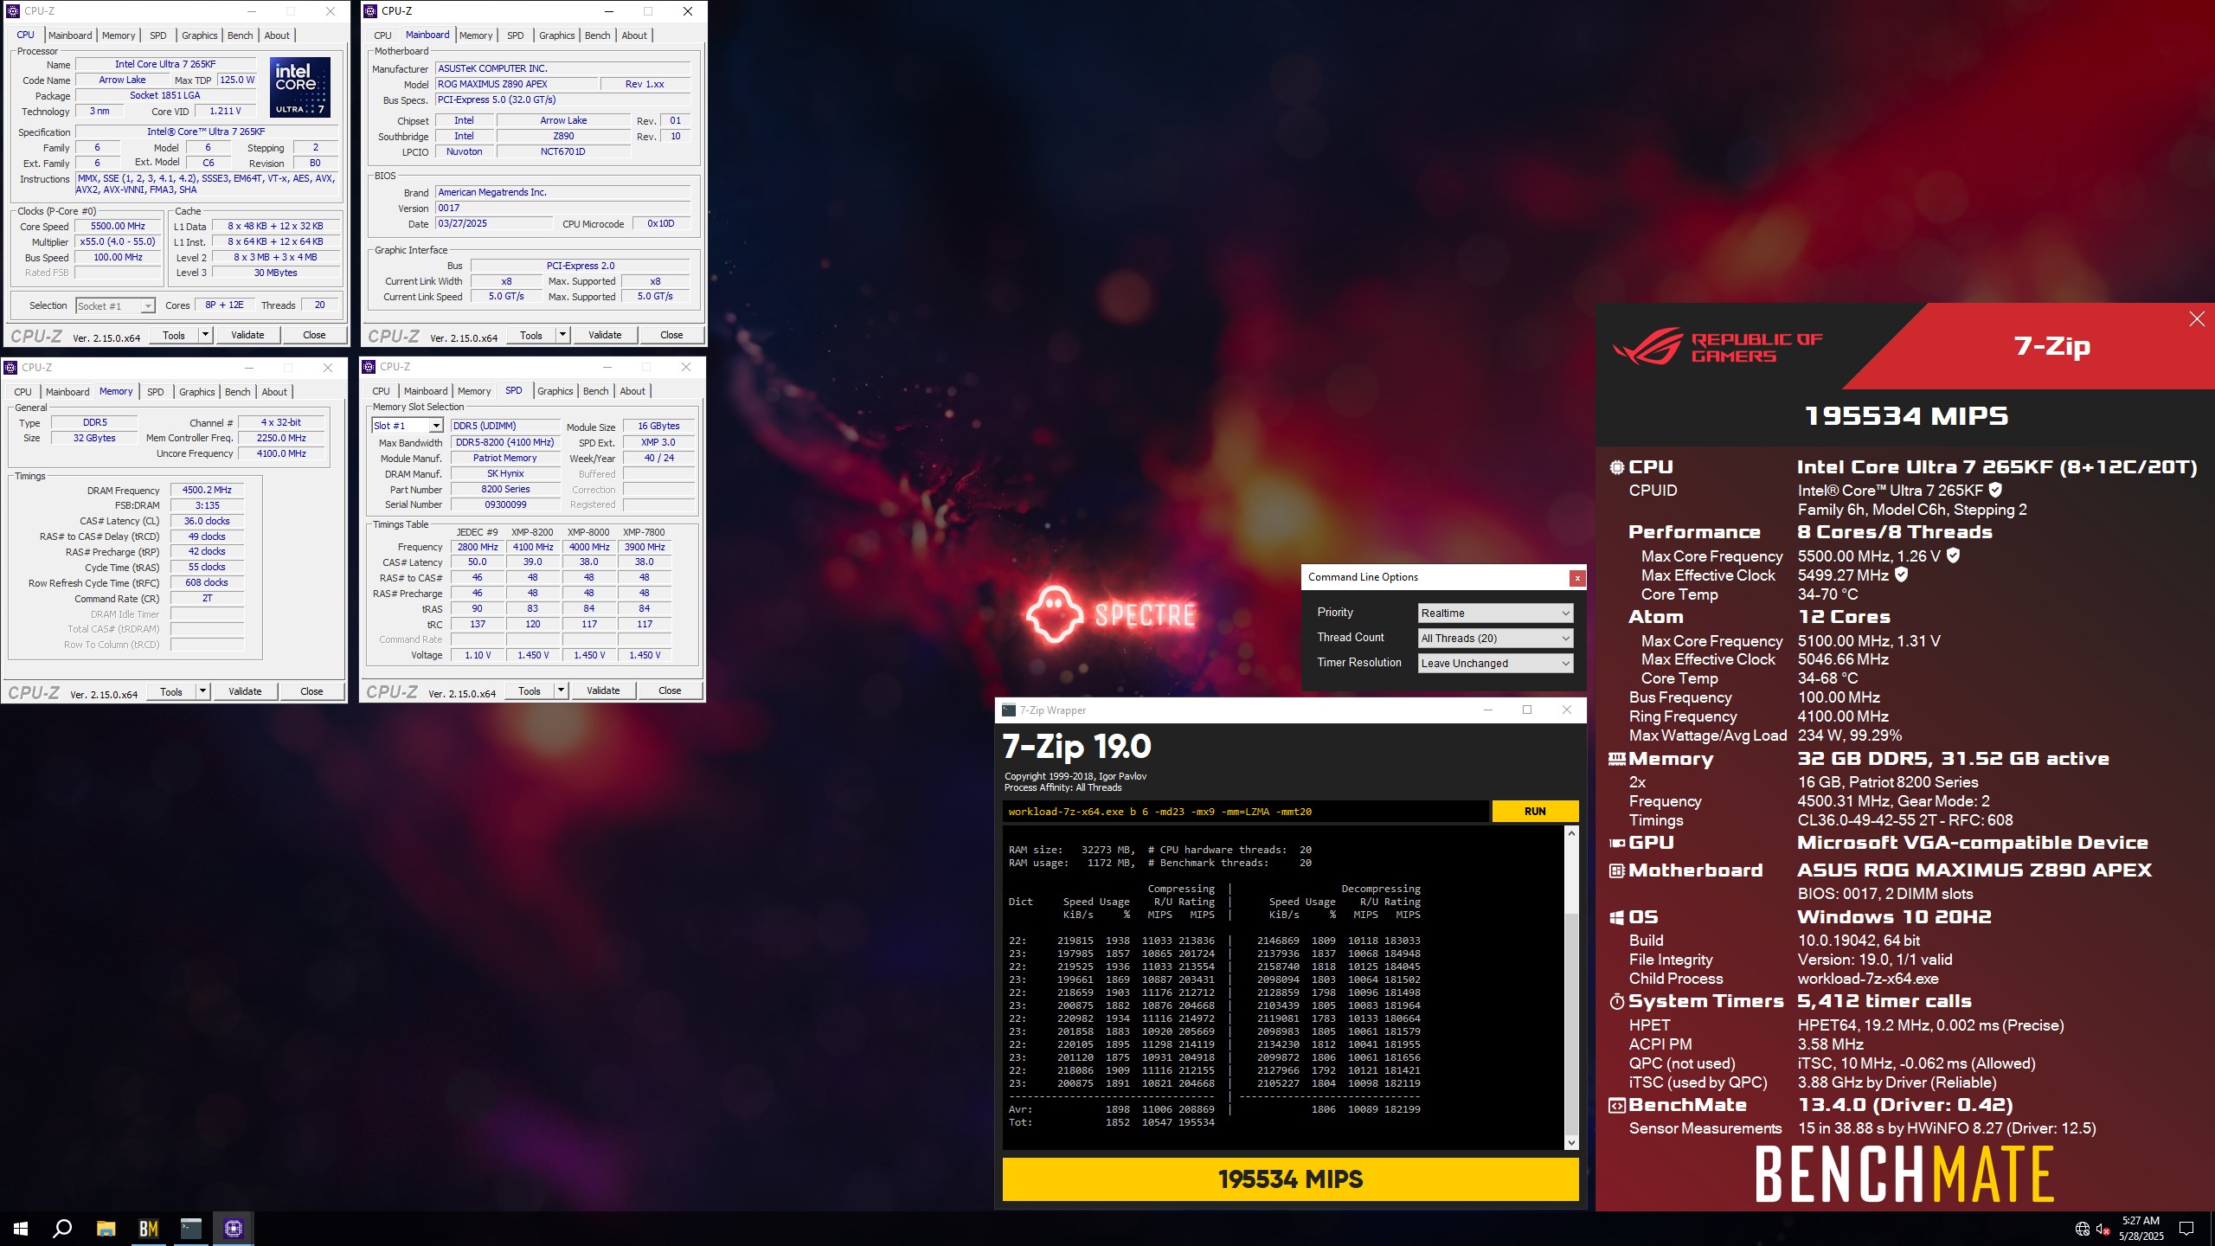Open the Thread Count dropdown
Viewport: 2215px width, 1246px height.
(1495, 639)
